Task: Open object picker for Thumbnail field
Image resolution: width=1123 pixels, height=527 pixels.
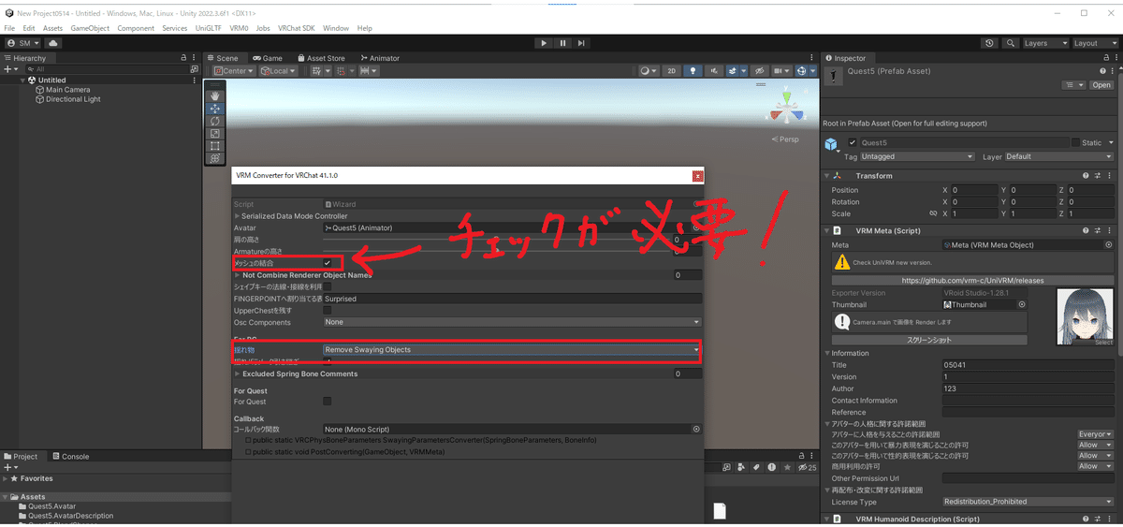Action: pyautogui.click(x=1022, y=304)
